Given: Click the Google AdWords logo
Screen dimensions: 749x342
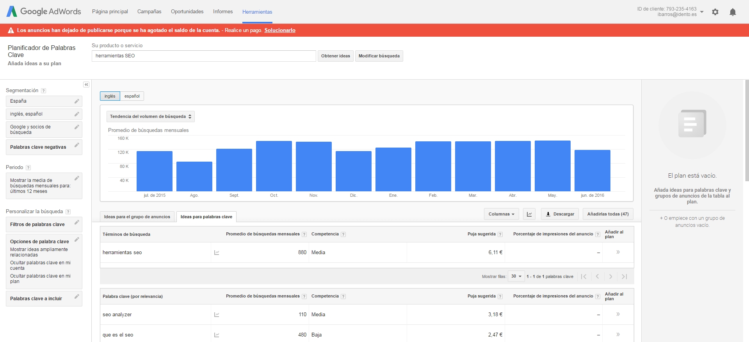Looking at the screenshot, I should (44, 11).
